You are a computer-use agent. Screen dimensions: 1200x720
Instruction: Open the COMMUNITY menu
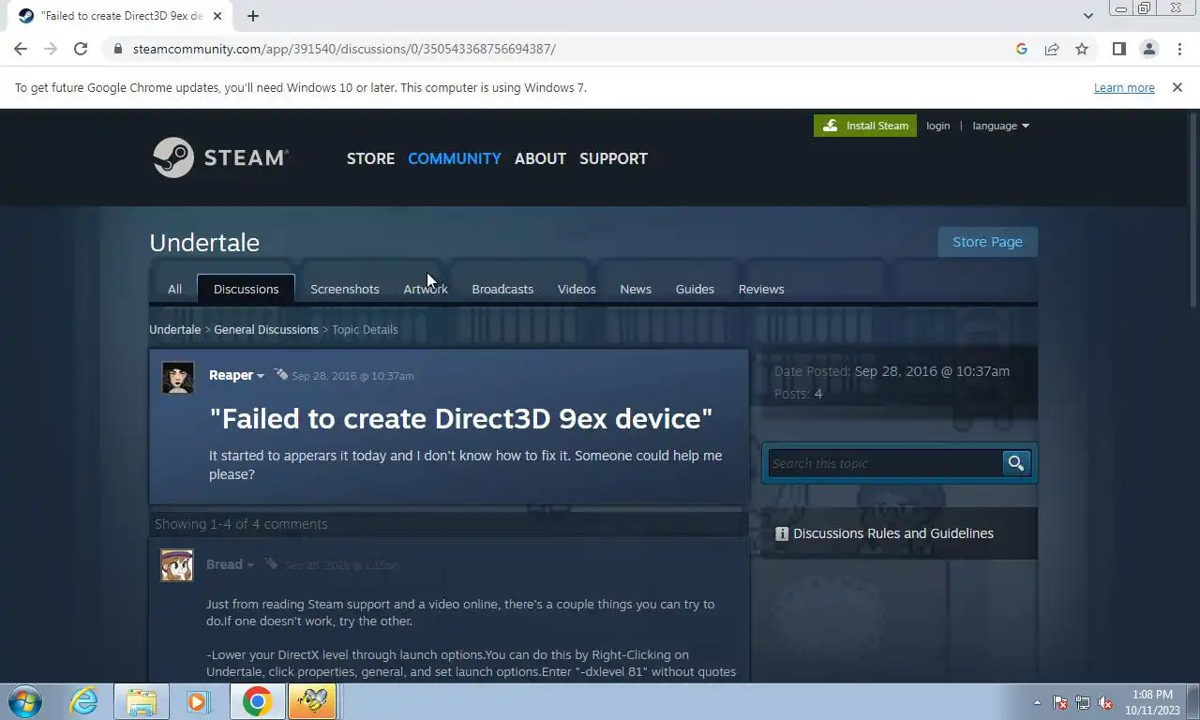pos(454,158)
